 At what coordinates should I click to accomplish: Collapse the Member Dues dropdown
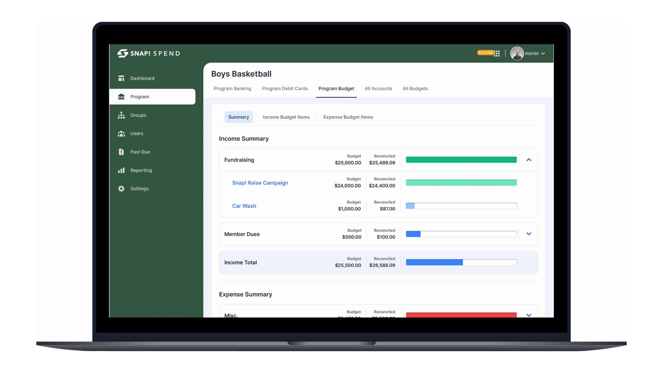point(529,234)
